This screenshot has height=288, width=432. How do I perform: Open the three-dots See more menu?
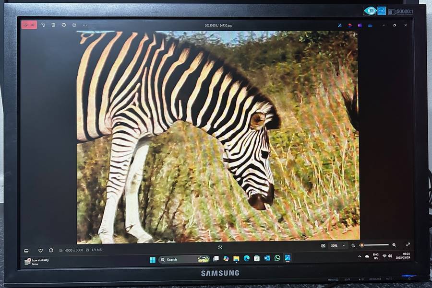[x=85, y=25]
